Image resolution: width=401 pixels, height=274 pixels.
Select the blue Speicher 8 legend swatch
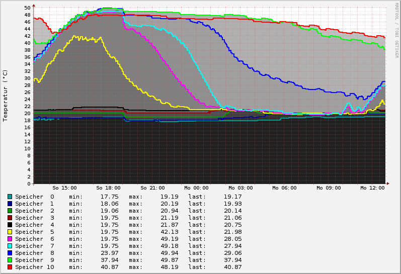10,253
